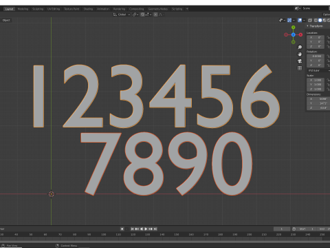
Task: Click the current frame number field
Action: click(282, 229)
